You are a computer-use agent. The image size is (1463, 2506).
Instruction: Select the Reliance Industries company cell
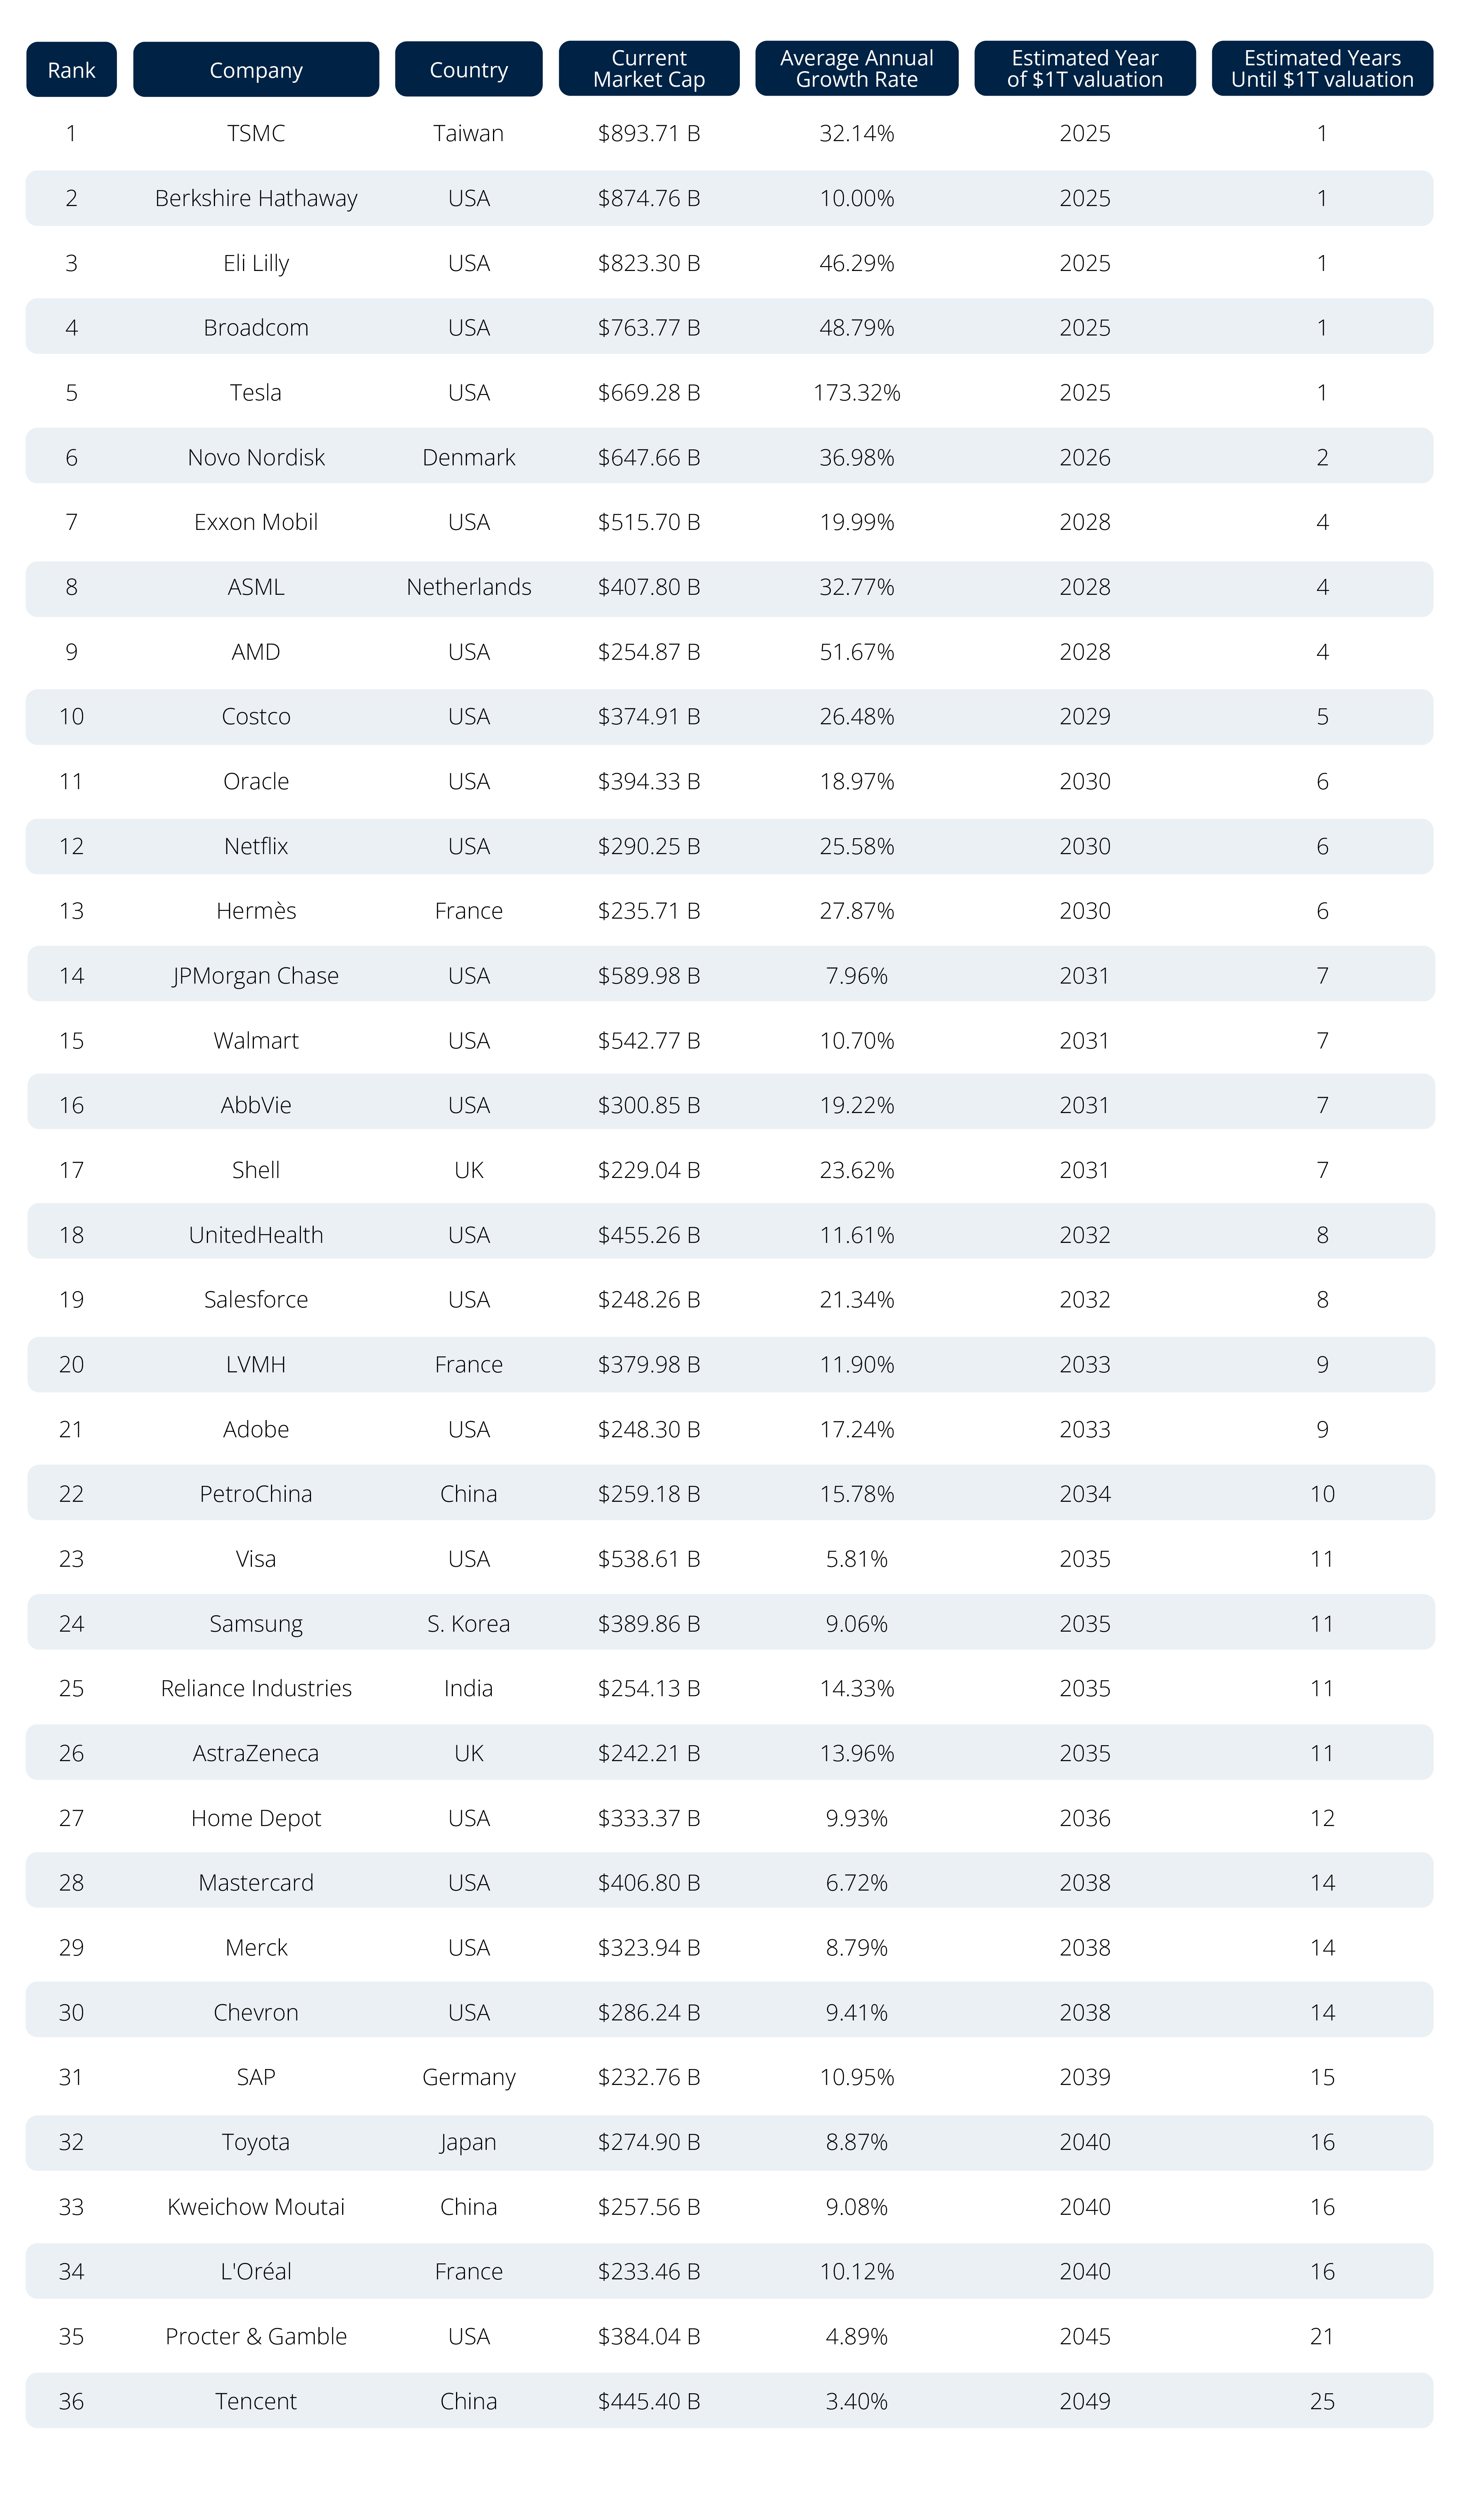tap(255, 1688)
